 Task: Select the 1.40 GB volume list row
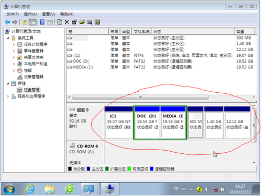(x=161, y=44)
